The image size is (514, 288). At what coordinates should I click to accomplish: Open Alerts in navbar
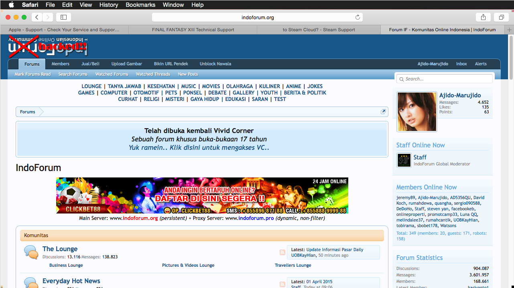[x=481, y=64]
